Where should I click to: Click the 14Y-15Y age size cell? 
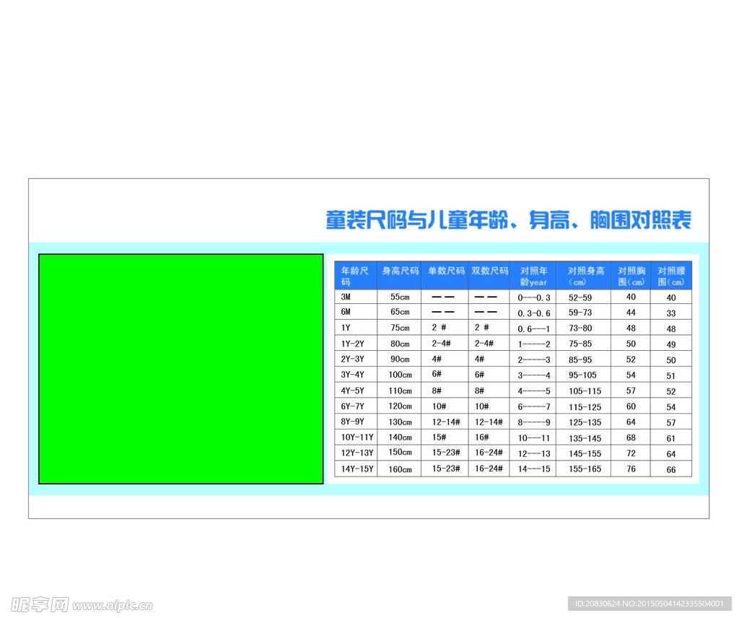[x=355, y=469]
